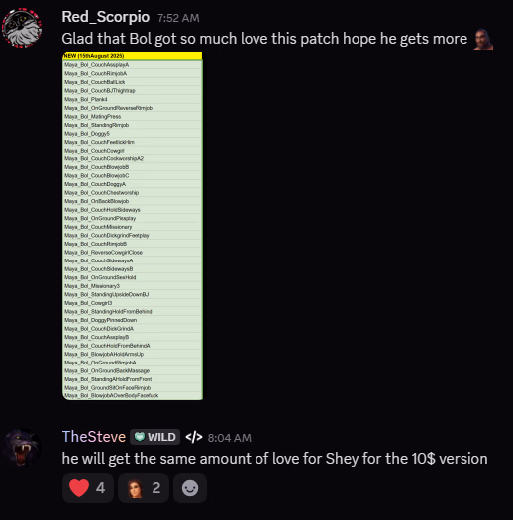Screen dimensions: 513x520
Task: Click the Maya_Bol_OnGroundBackMassage row in the image
Action: (x=133, y=370)
